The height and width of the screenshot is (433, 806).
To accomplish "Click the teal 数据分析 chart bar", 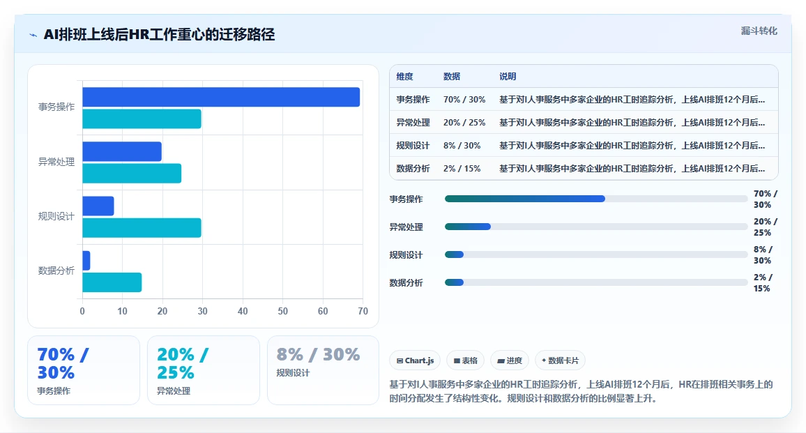I will [x=112, y=282].
